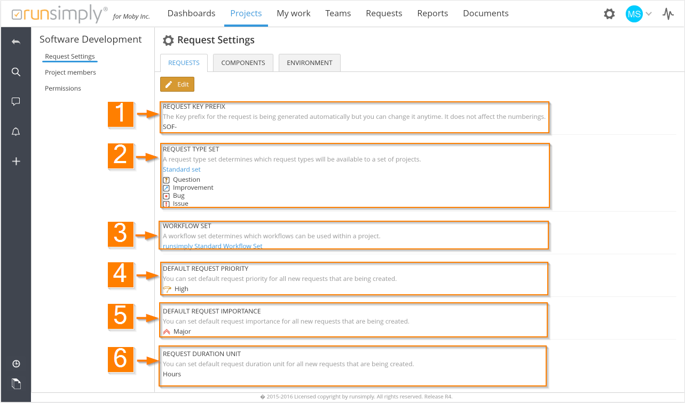Click the plus icon to add new
The width and height of the screenshot is (685, 403).
[x=16, y=161]
